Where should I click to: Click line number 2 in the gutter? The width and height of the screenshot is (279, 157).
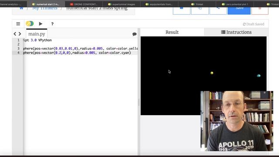point(18,44)
